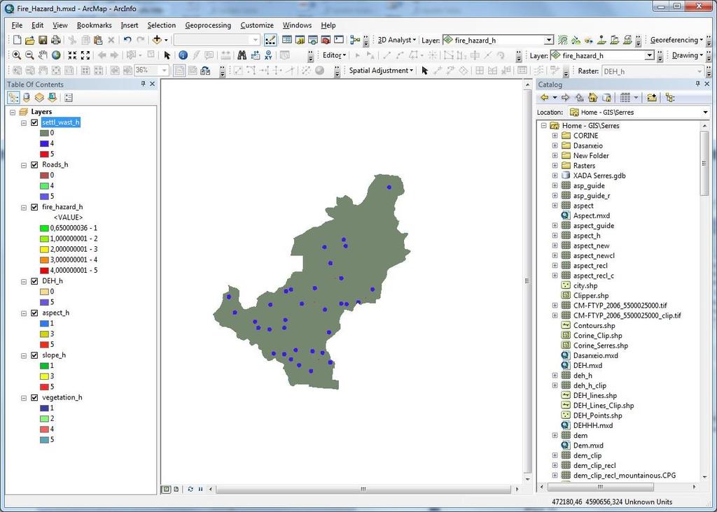This screenshot has height=512, width=717.
Task: Open the Bookmarks menu
Action: coord(95,25)
